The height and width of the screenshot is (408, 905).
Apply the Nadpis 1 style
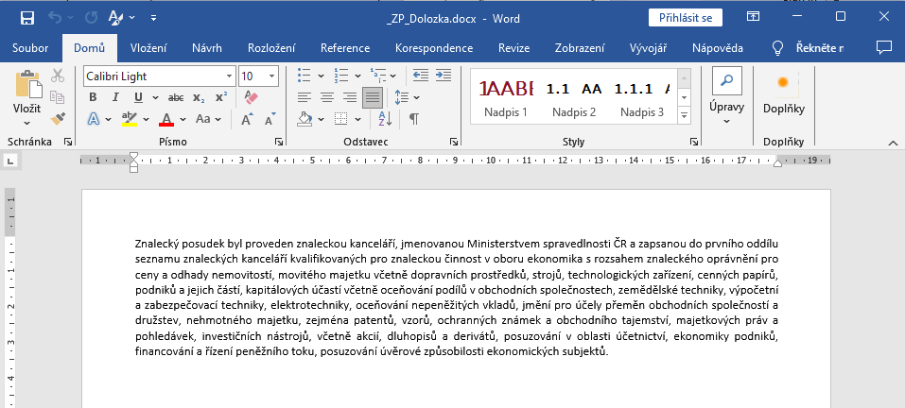point(506,98)
